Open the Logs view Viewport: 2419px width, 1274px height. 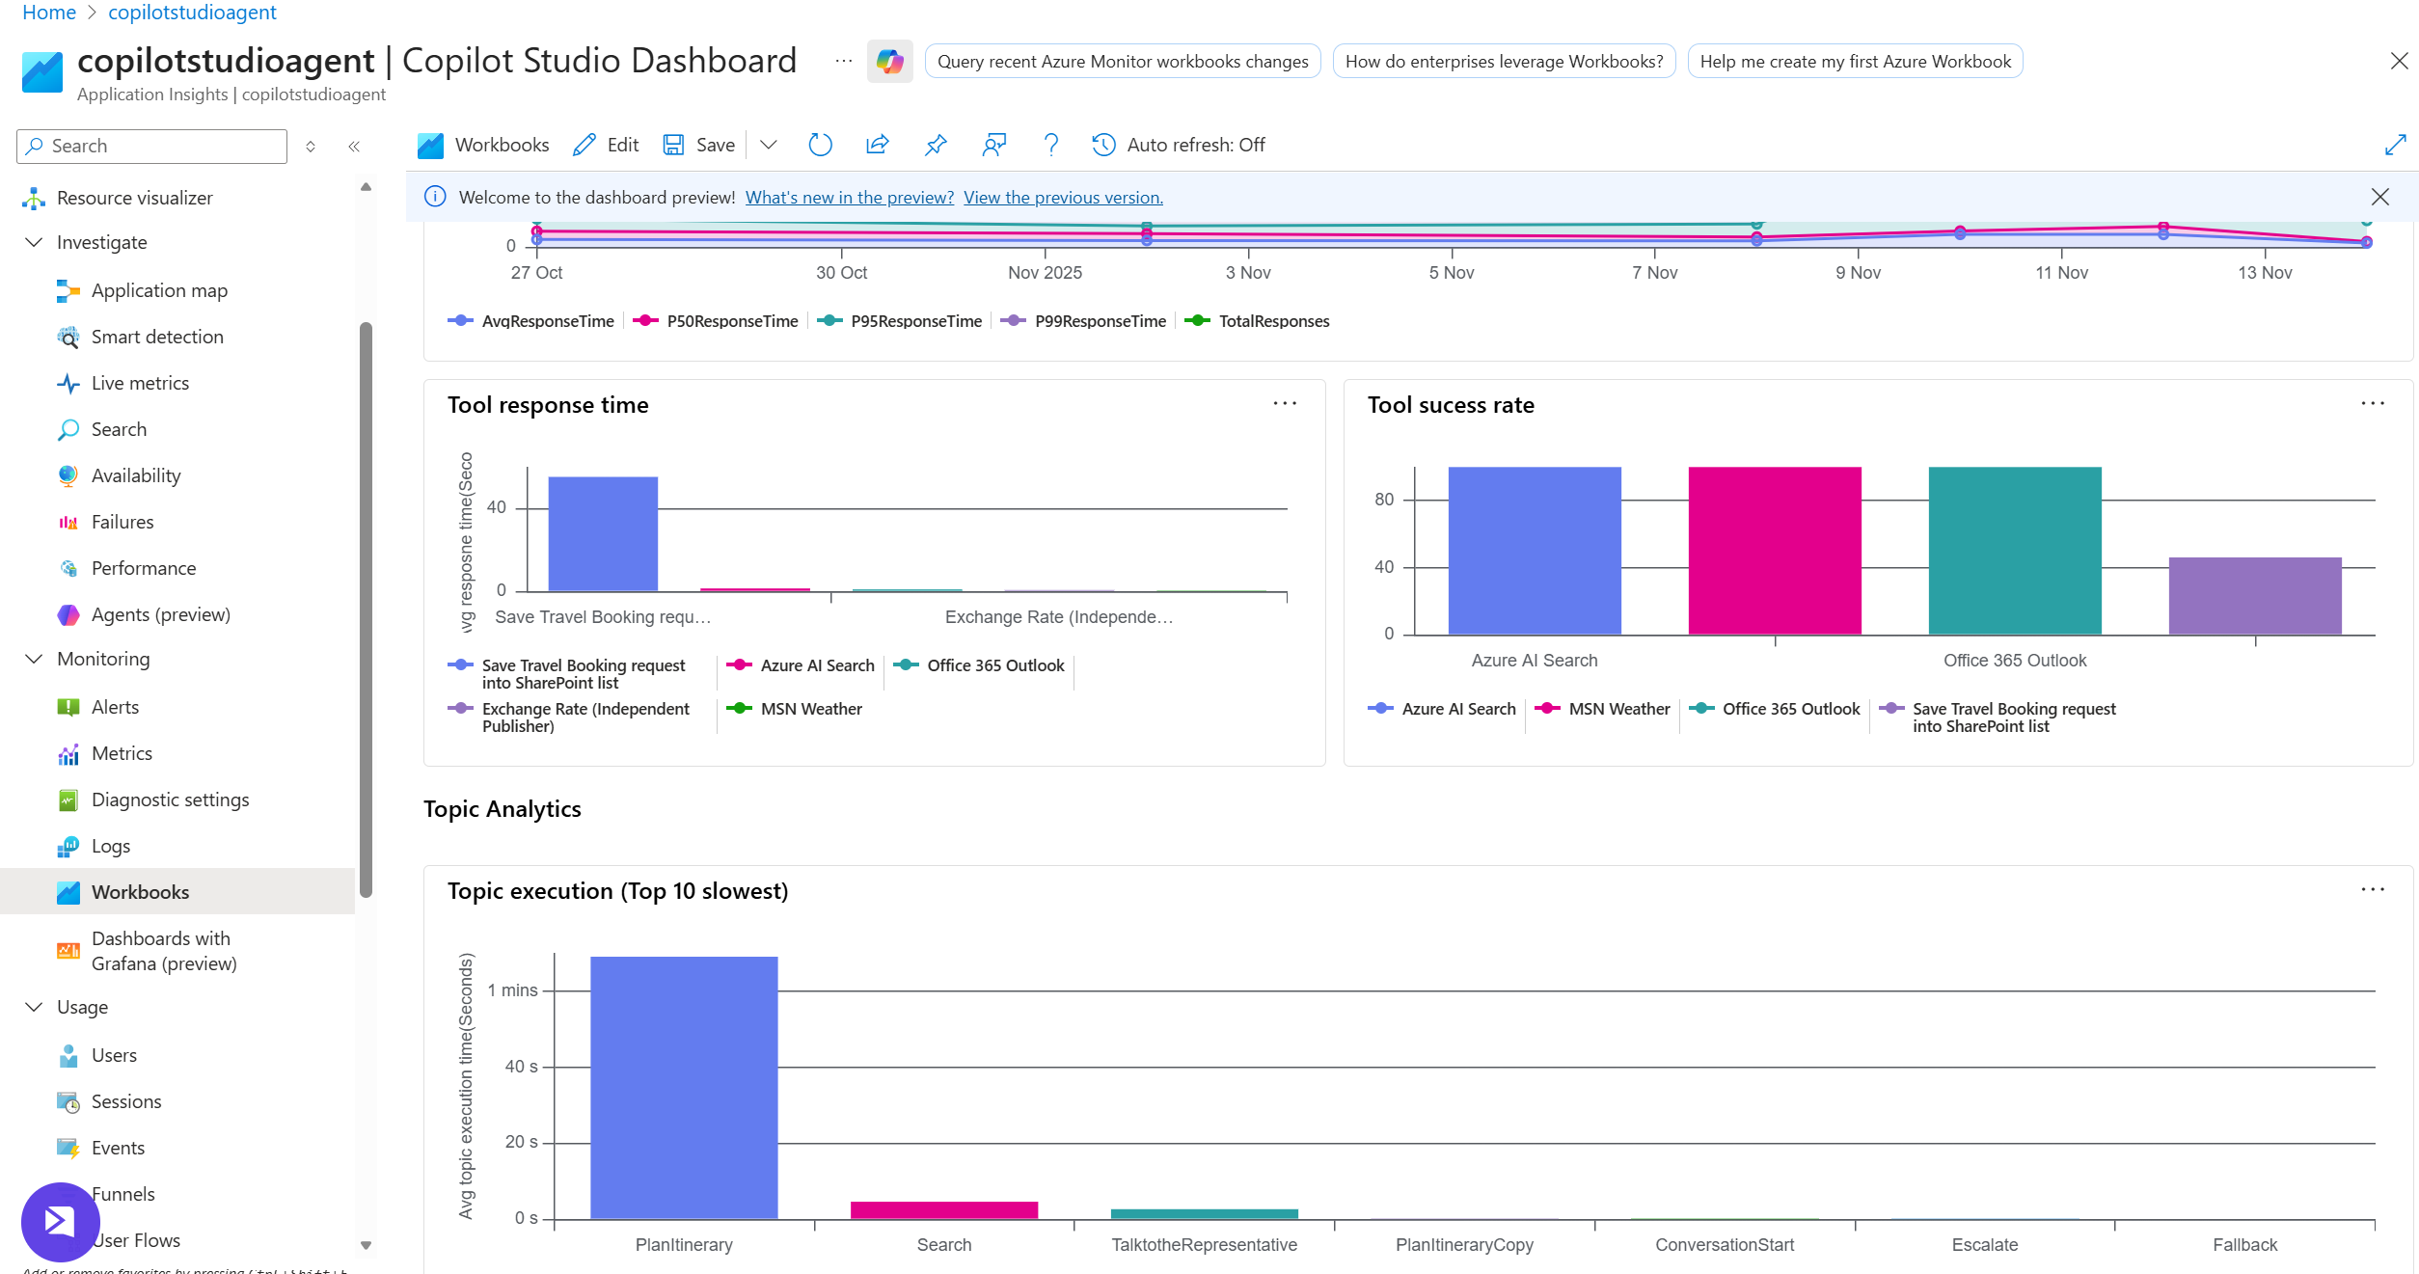(110, 846)
